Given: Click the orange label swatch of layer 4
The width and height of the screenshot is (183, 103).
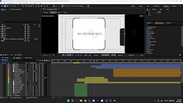Looking at the screenshot, I should [x=9, y=70].
